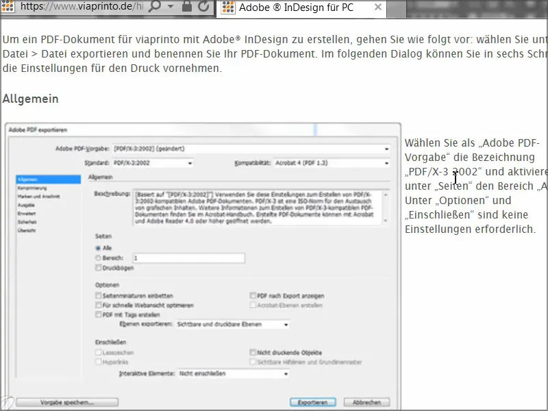Enable Seitenminiaturen einbetten checkbox
This screenshot has height=411, width=548.
pyautogui.click(x=99, y=296)
